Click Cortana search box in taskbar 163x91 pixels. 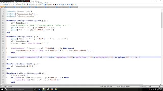pyautogui.click(x=19, y=89)
